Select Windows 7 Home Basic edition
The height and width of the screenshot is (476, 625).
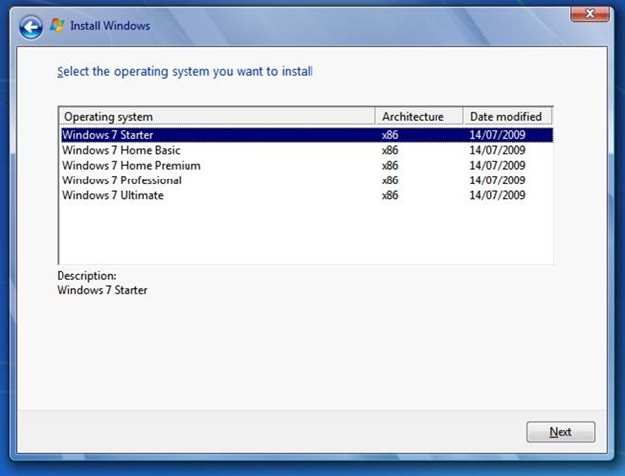307,150
